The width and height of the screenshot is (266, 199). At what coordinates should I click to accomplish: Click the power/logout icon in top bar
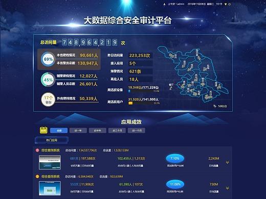pos(230,4)
